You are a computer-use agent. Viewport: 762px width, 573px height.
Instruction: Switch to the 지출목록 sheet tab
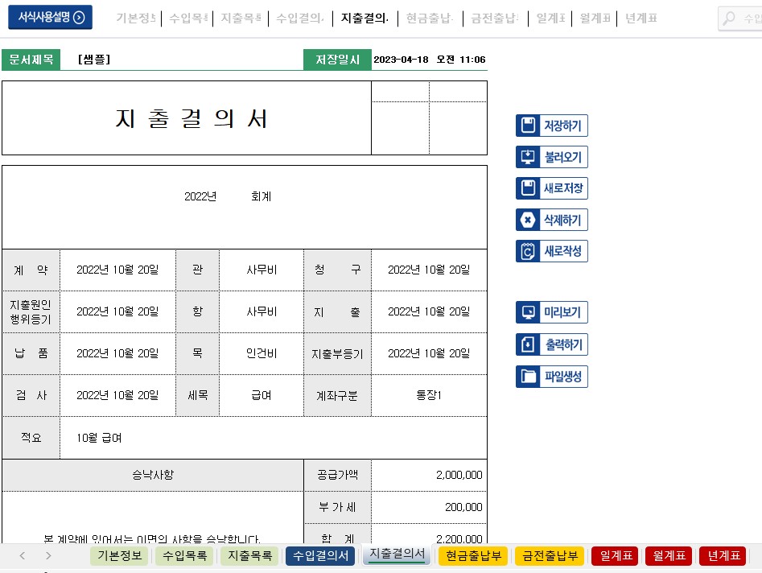pyautogui.click(x=249, y=555)
